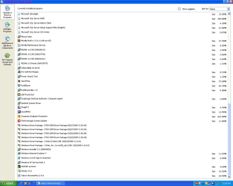Click the Online Bible 10.20.02 icon

point(19,68)
